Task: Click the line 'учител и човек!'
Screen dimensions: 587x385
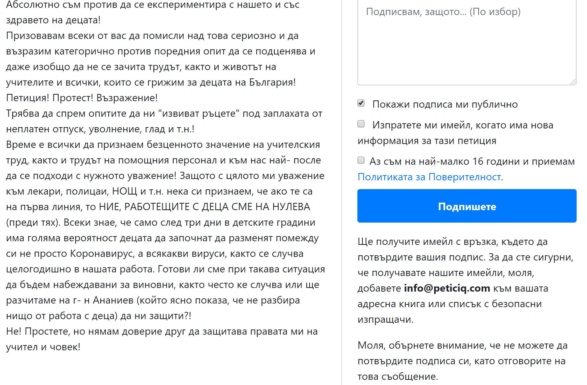Action: point(43,347)
